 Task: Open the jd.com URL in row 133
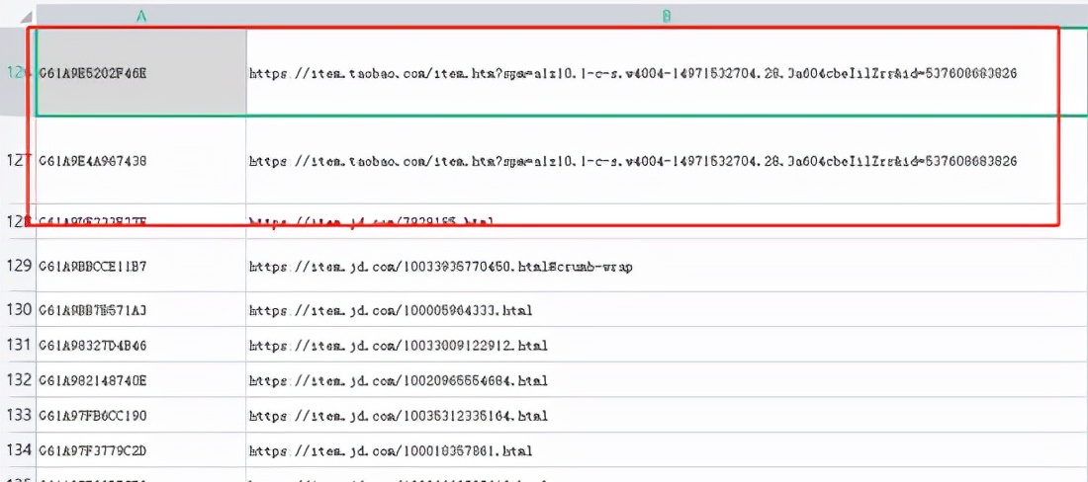399,416
